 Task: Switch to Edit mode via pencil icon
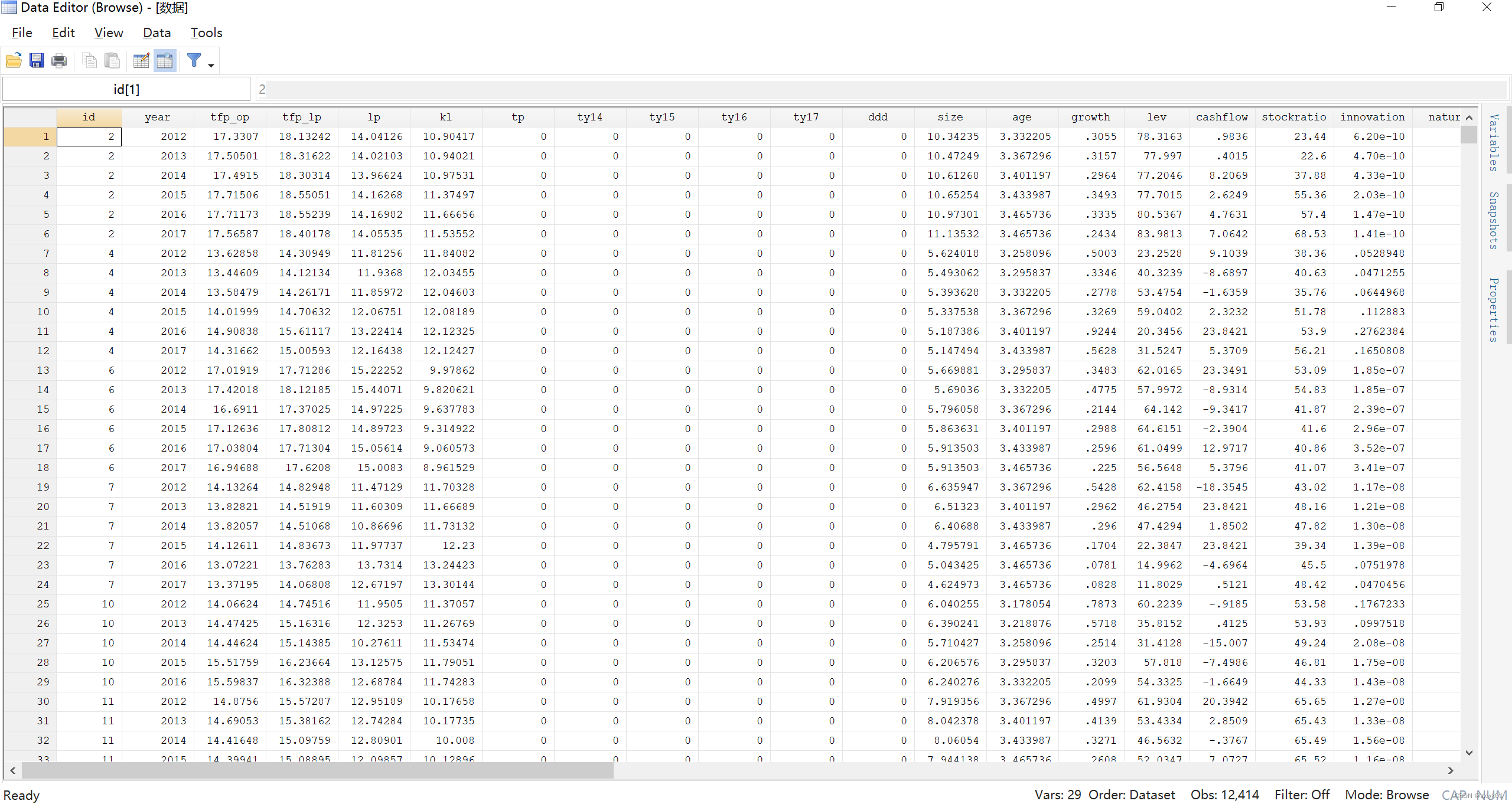[x=141, y=60]
